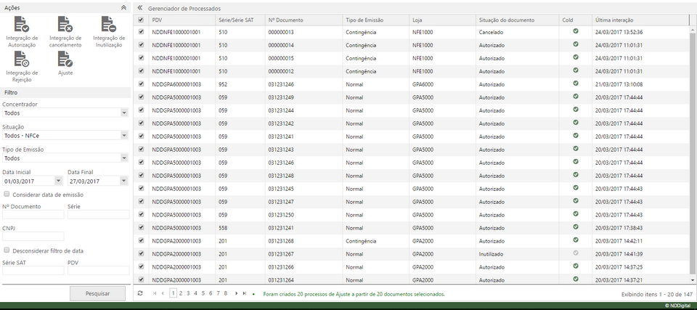
Task: Go to page 5 of results
Action: (x=203, y=293)
